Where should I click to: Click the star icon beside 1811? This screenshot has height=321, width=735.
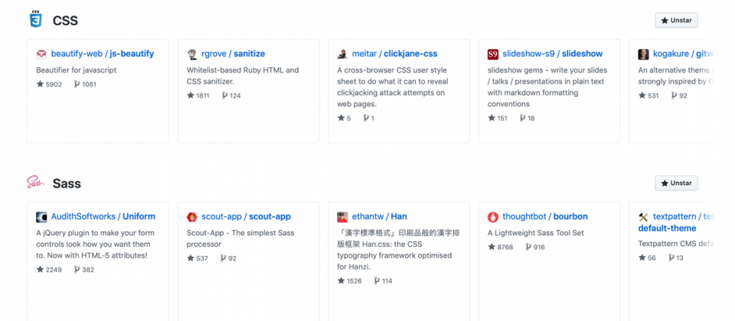pos(191,96)
